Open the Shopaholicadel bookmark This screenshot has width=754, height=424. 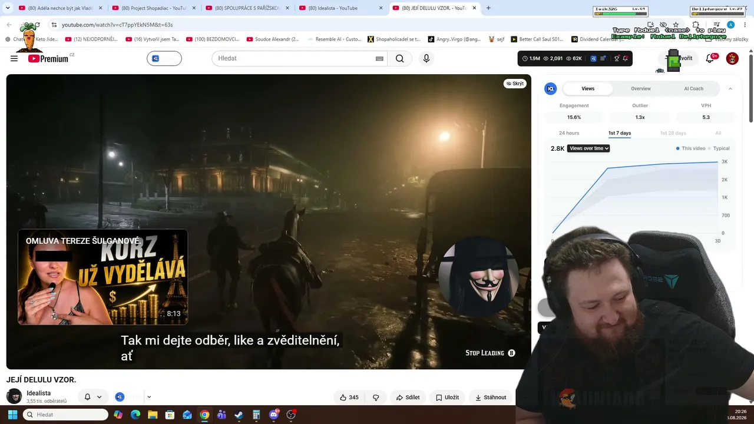(394, 39)
